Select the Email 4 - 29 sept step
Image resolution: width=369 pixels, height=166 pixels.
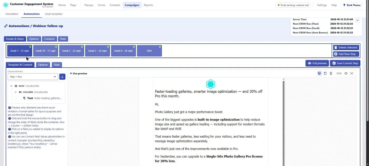(123, 51)
